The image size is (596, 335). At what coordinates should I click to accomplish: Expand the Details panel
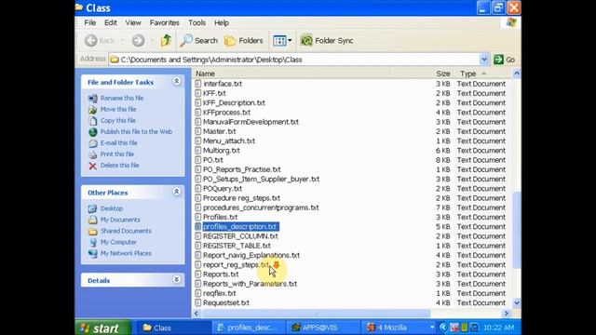point(176,279)
